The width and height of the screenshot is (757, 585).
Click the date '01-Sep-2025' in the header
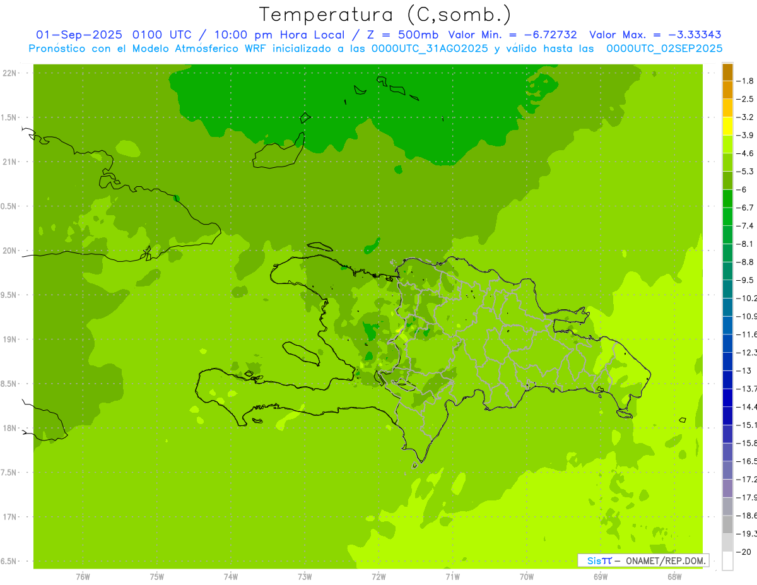[79, 35]
